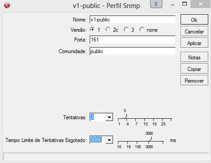Apply changes with the Aplicar button
This screenshot has width=211, height=163.
pos(194,43)
